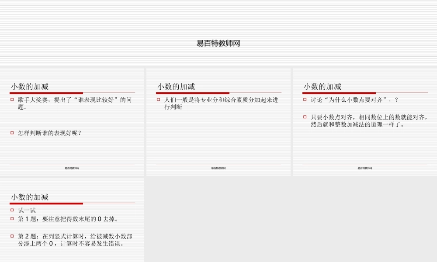The image size is (437, 262).
Task: Click the 易百特教师网 footer on the 歌手大奖赛 slide
Action: 72,168
